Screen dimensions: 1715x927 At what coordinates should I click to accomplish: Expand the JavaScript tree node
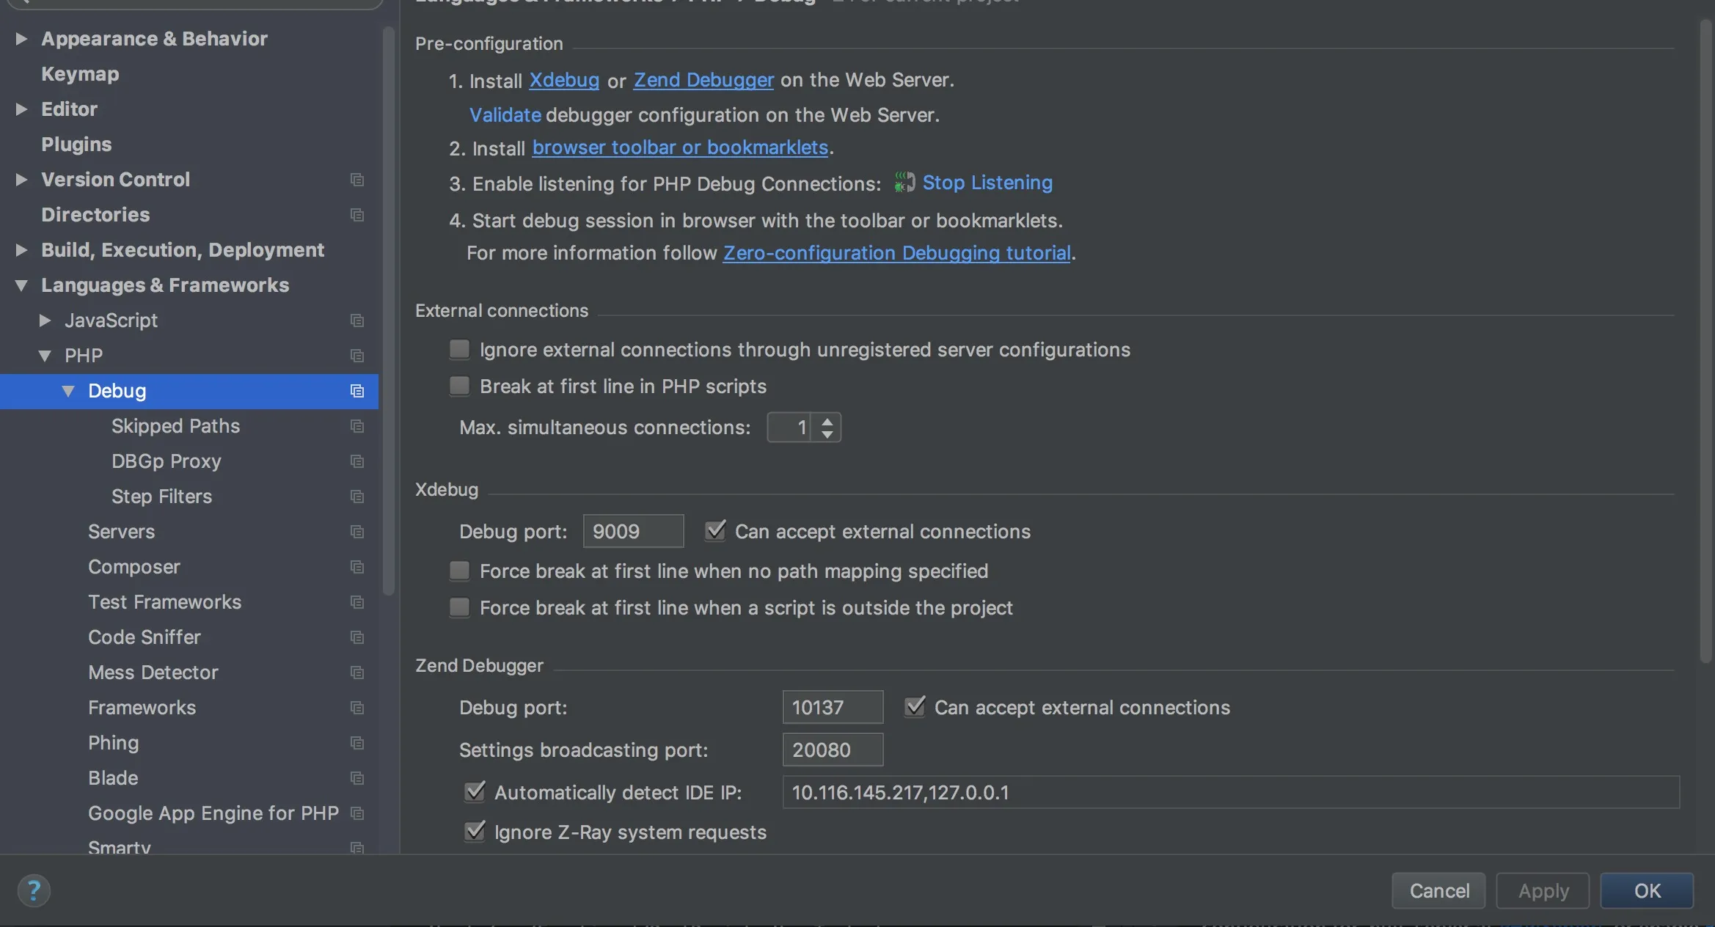coord(45,320)
